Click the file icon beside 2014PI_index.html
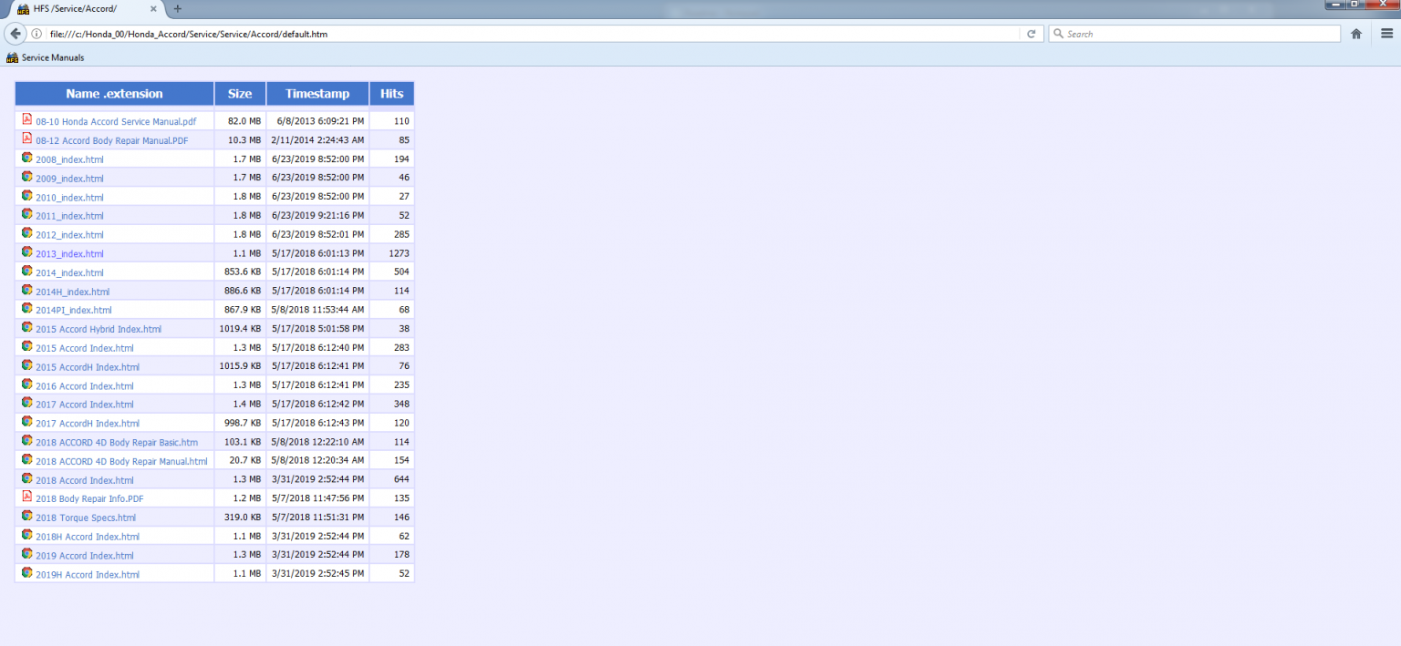This screenshot has width=1401, height=646. [26, 308]
